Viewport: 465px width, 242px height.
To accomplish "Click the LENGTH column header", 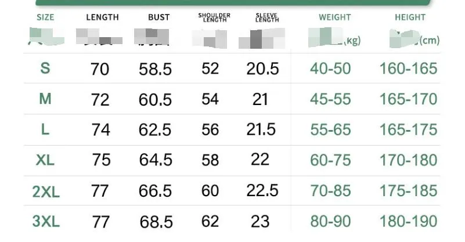I will pos(102,17).
